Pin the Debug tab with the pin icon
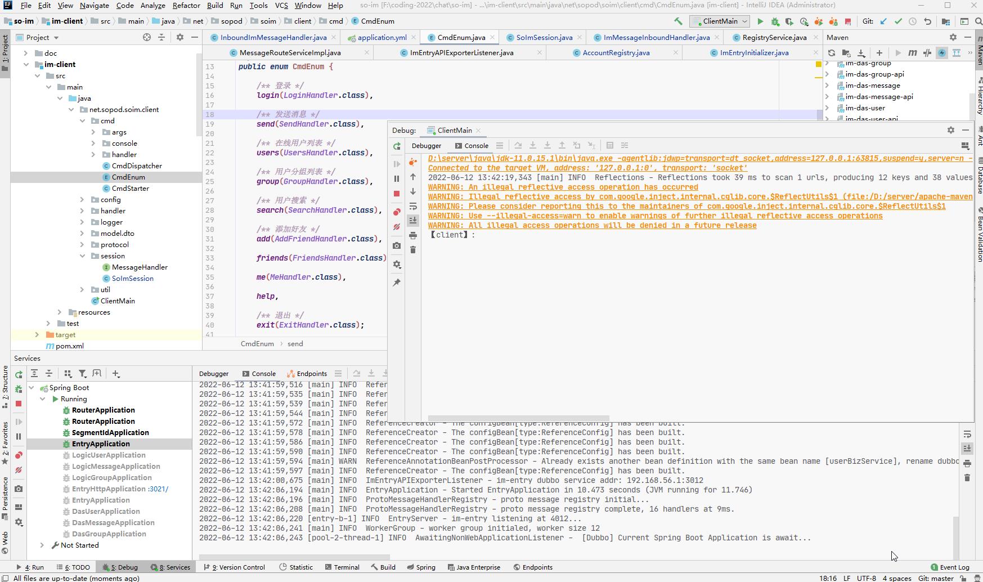 [x=397, y=282]
